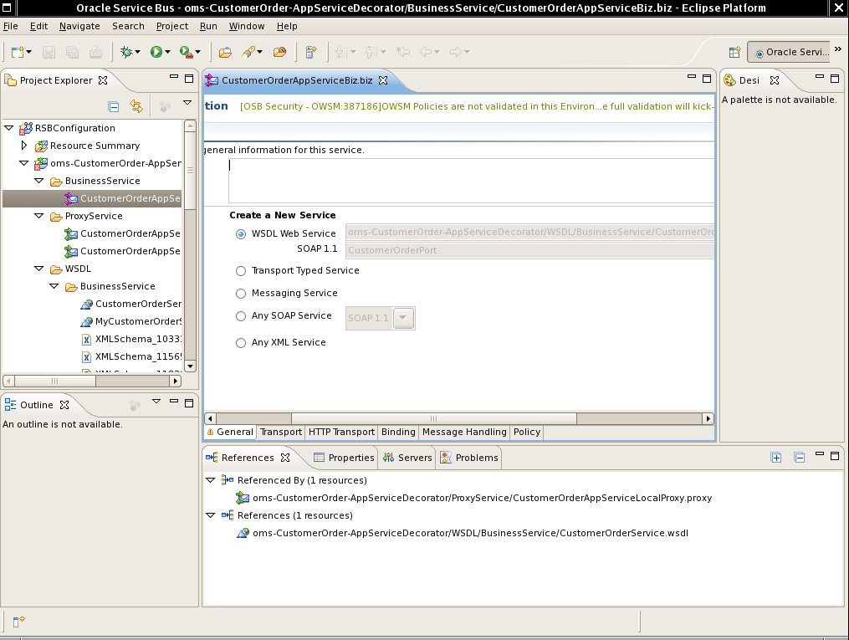Click the Debug bug icon
849x640 pixels.
(126, 52)
